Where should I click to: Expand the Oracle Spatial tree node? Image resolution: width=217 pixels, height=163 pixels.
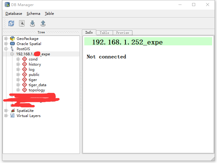6,44
